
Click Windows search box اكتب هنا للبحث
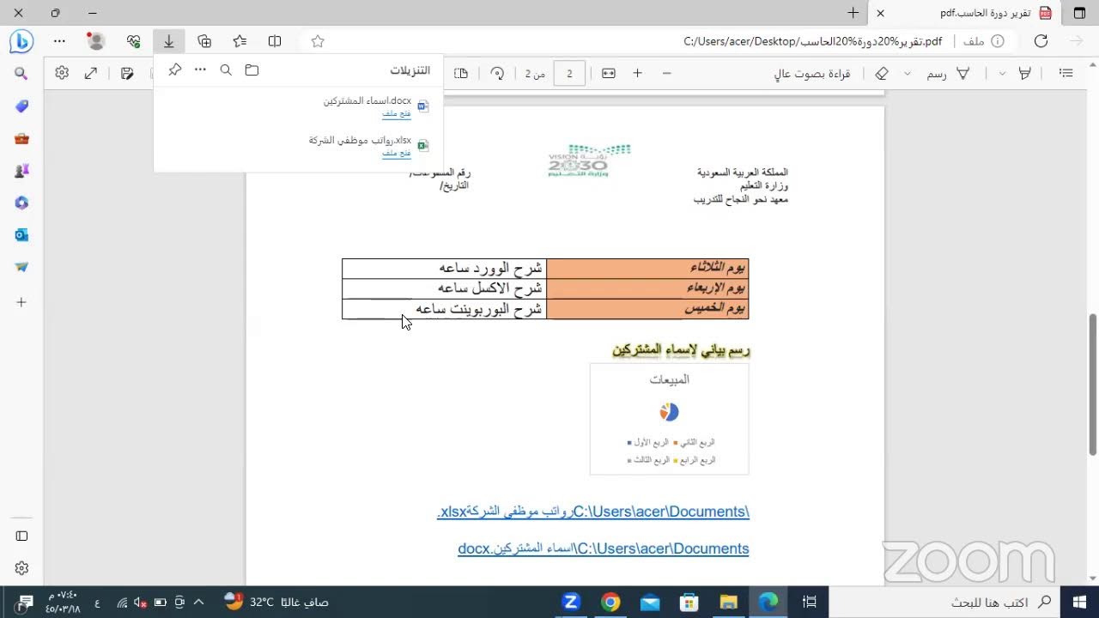click(x=944, y=602)
